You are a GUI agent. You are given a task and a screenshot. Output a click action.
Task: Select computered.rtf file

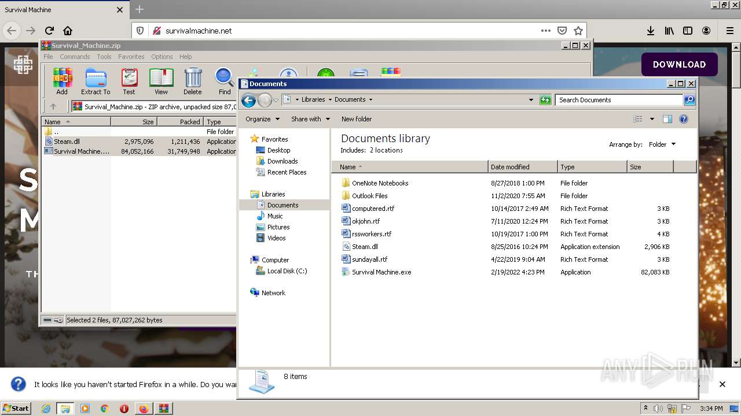(x=373, y=209)
